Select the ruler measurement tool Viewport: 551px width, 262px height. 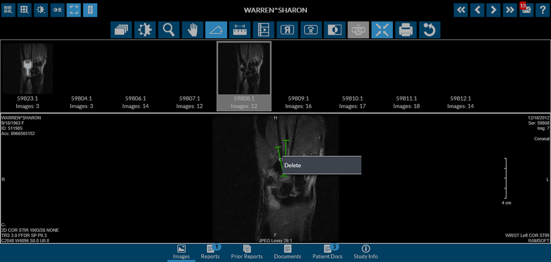[240, 30]
